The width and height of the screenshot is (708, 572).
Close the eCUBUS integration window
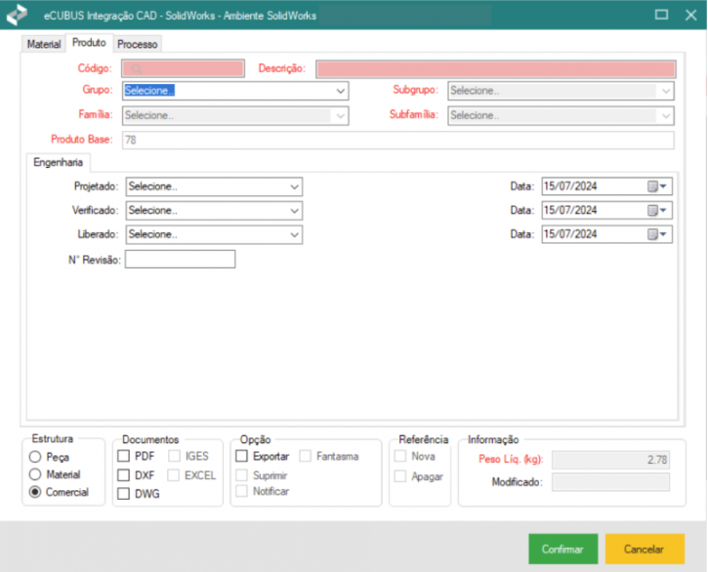[x=688, y=16]
